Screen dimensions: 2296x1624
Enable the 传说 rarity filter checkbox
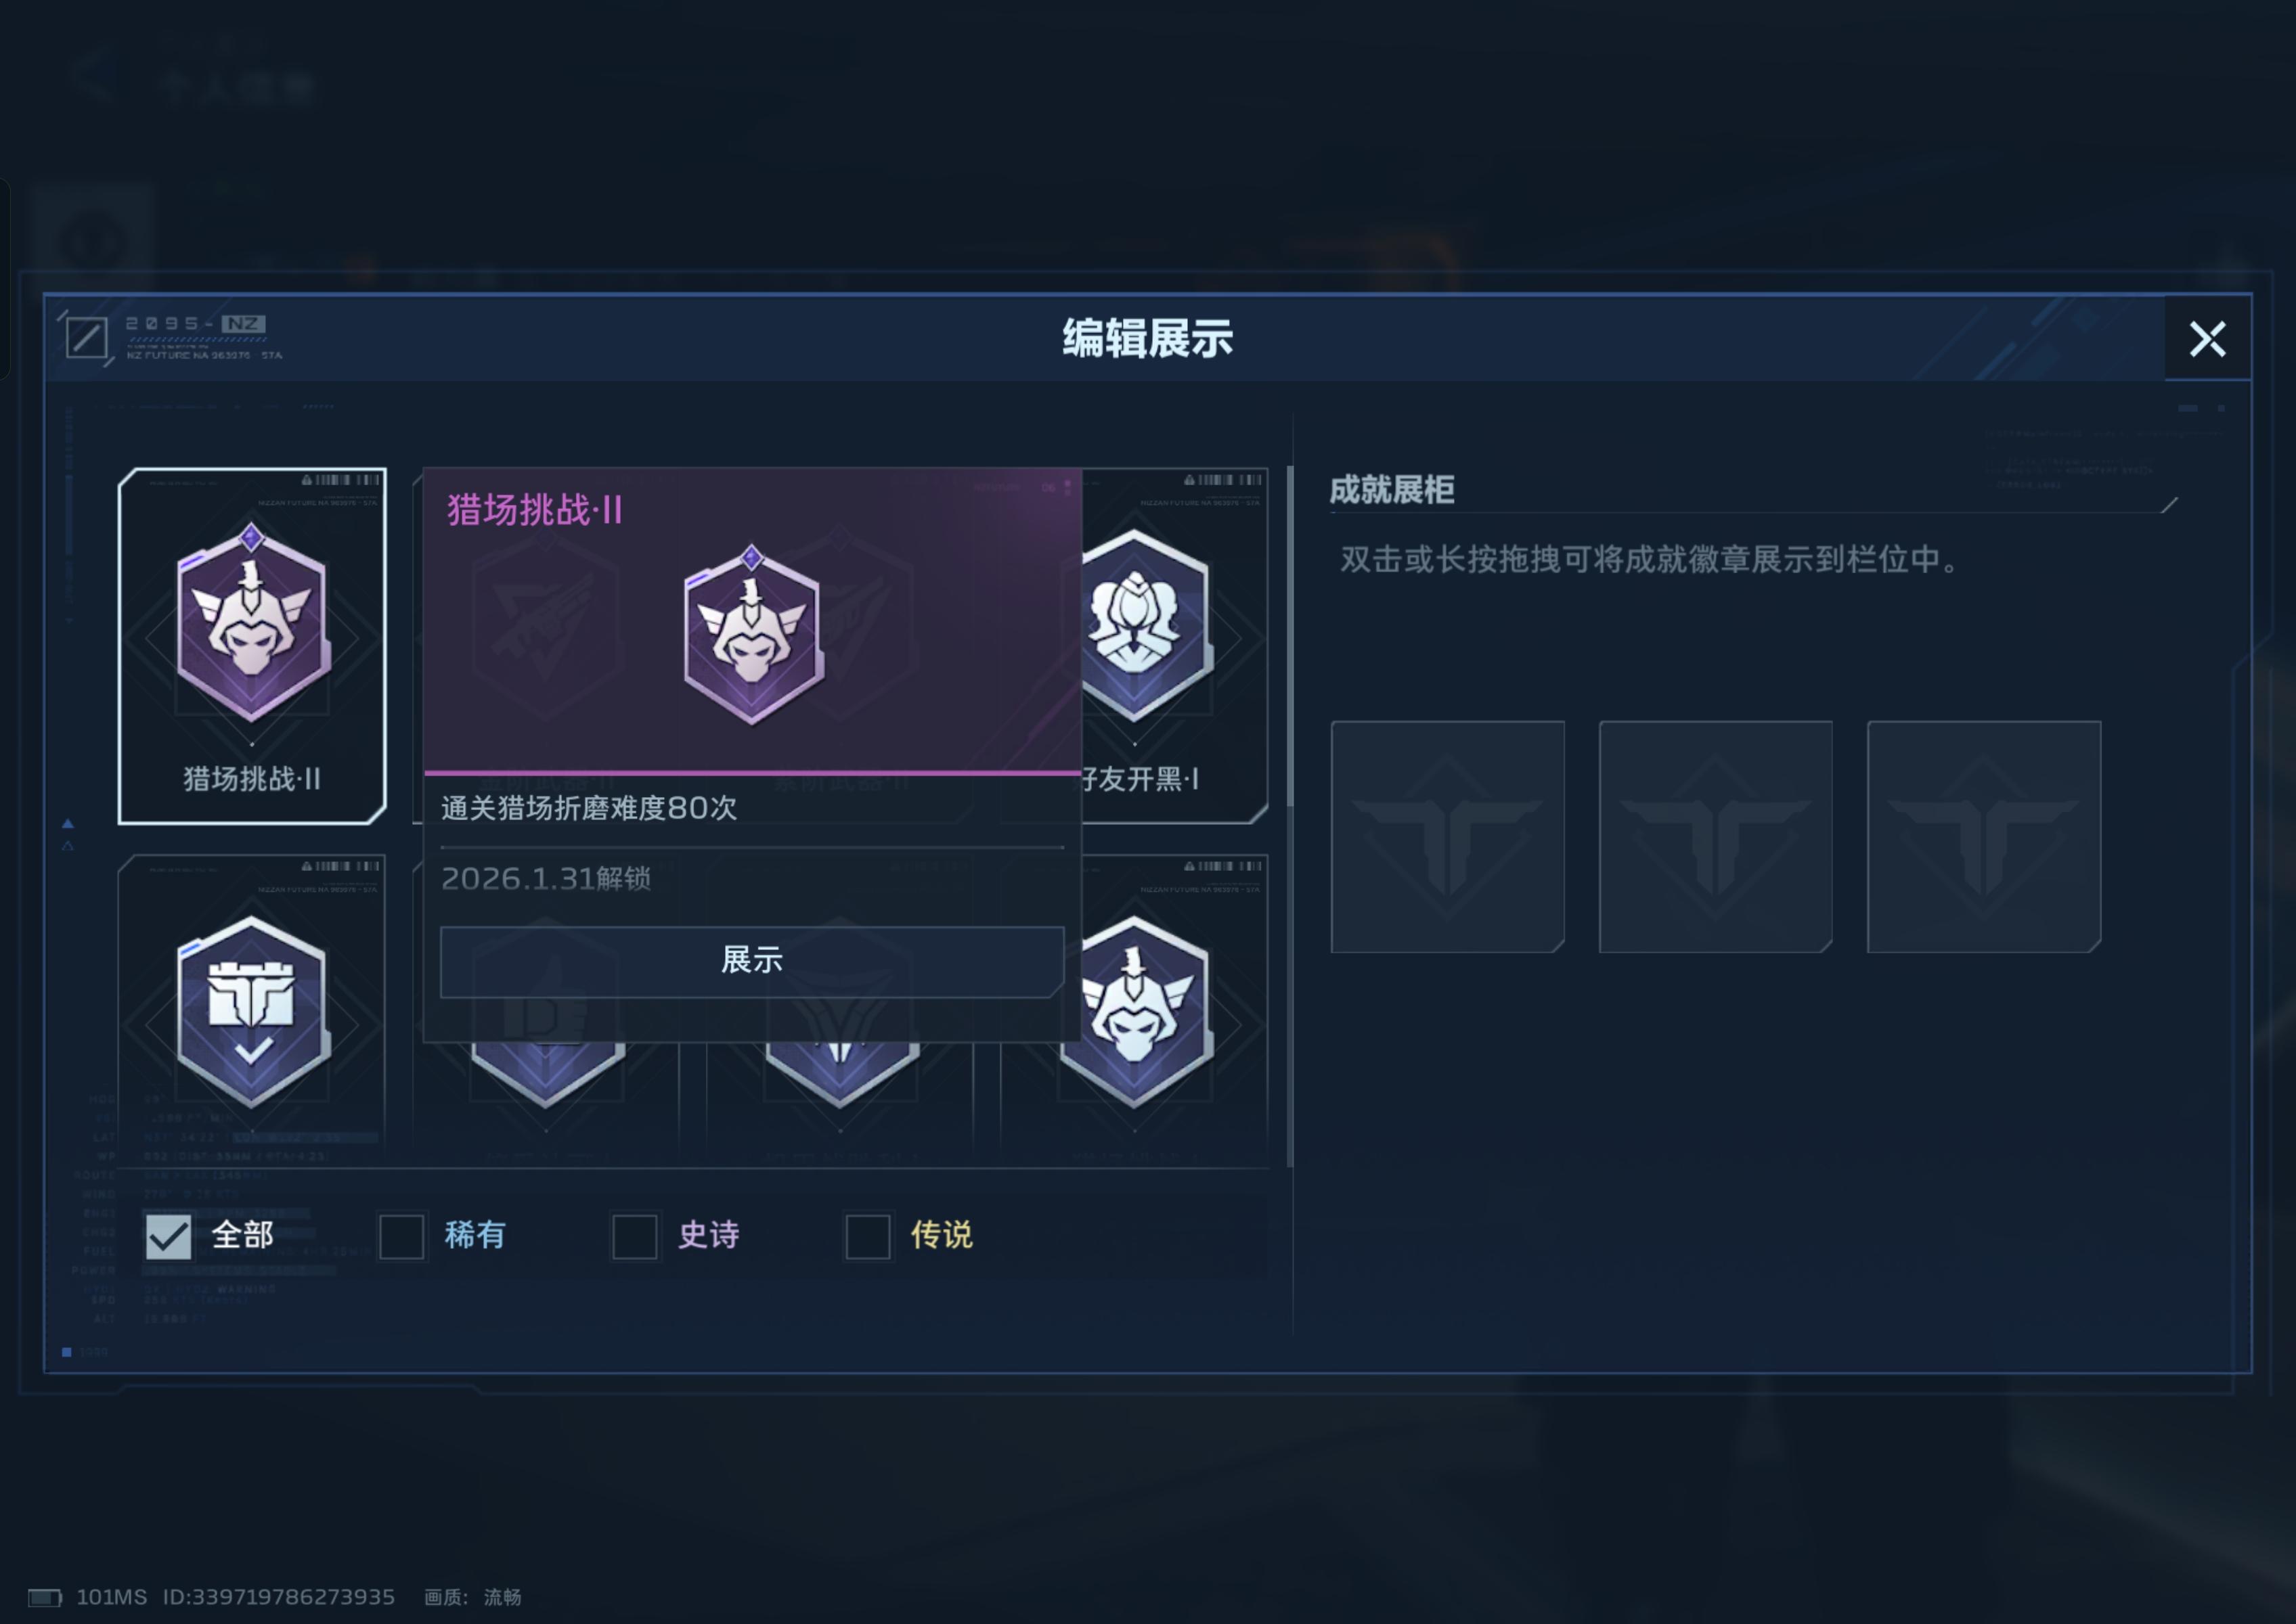pos(867,1236)
